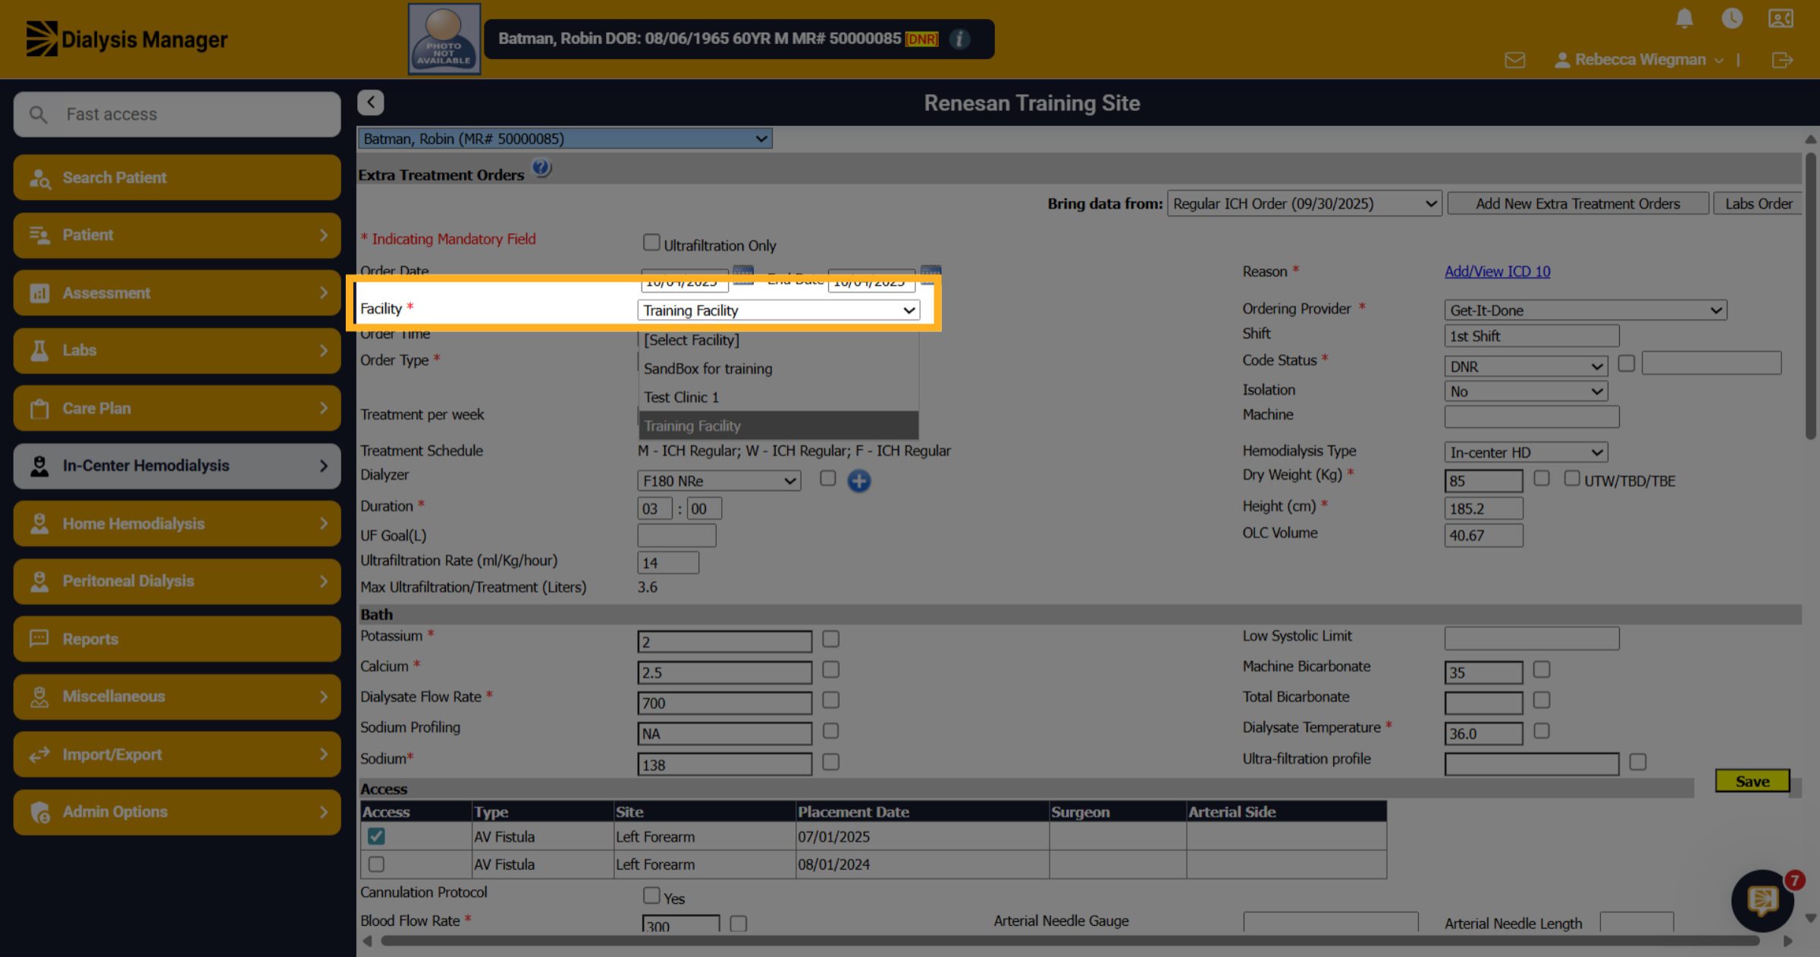This screenshot has width=1820, height=957.
Task: Open the Code Status dropdown
Action: click(1526, 366)
